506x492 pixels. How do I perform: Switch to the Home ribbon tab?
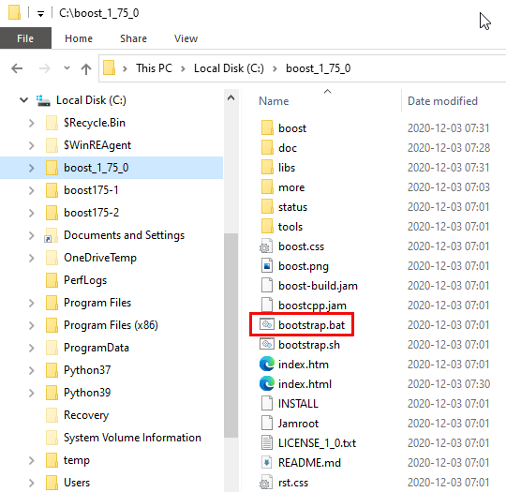[x=79, y=38]
